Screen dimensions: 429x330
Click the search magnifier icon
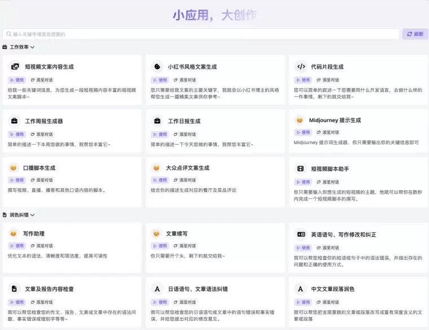[9, 34]
